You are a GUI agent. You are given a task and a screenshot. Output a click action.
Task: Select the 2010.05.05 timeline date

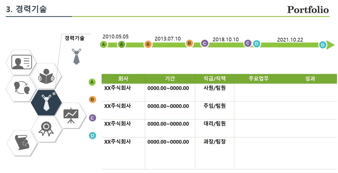(115, 37)
